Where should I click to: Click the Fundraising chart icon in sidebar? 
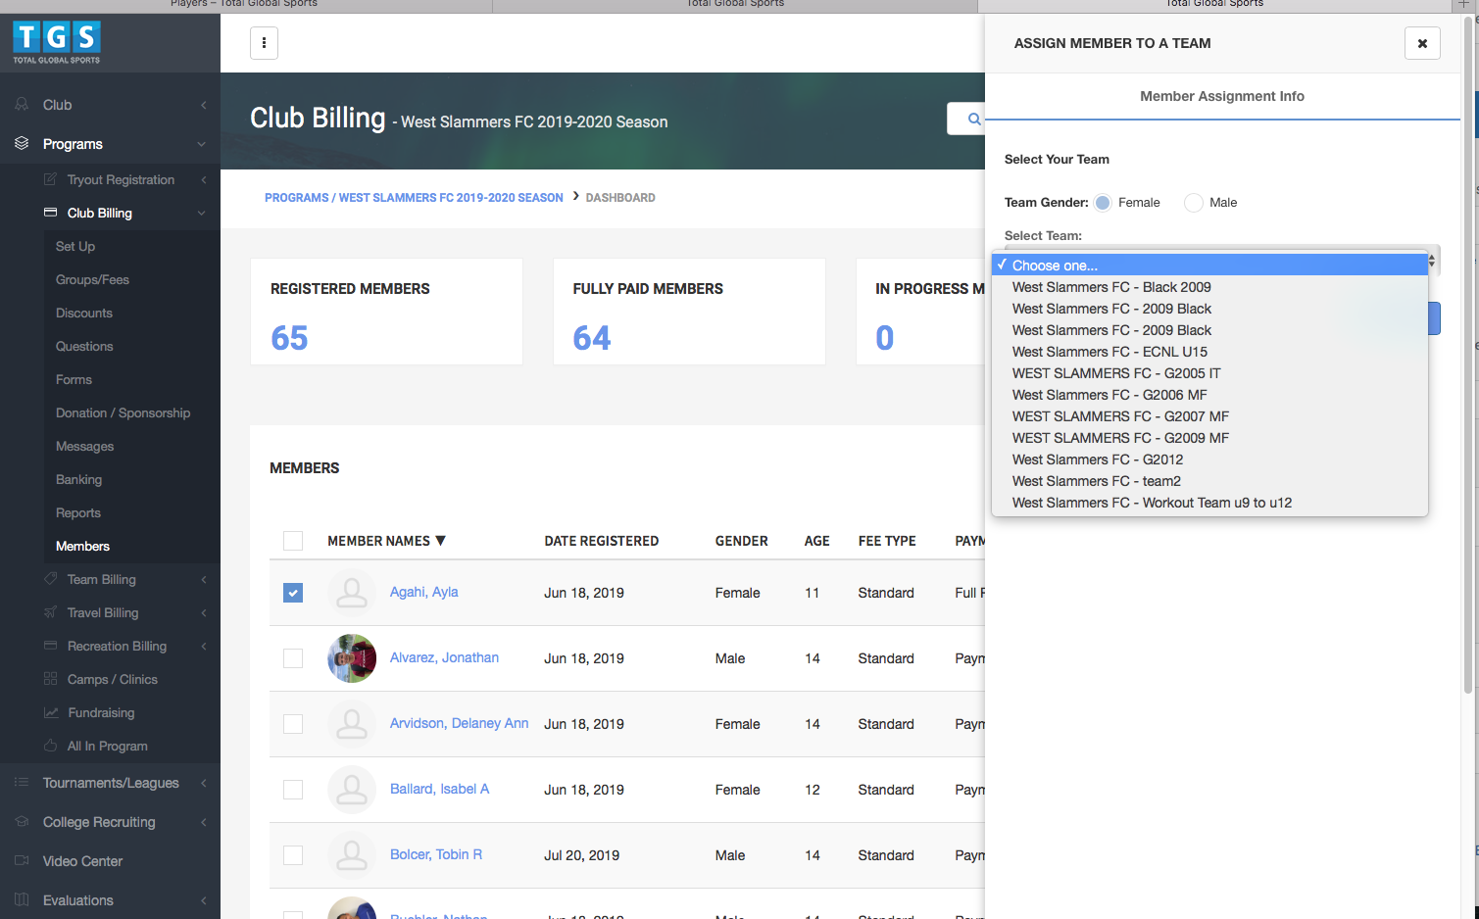click(x=51, y=712)
